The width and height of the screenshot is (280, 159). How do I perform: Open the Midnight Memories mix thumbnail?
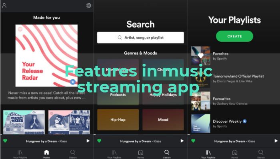pos(69,122)
